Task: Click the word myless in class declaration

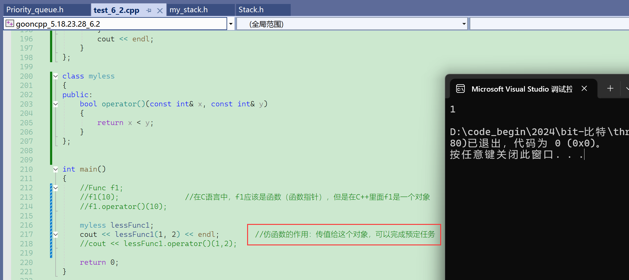Action: tap(102, 76)
